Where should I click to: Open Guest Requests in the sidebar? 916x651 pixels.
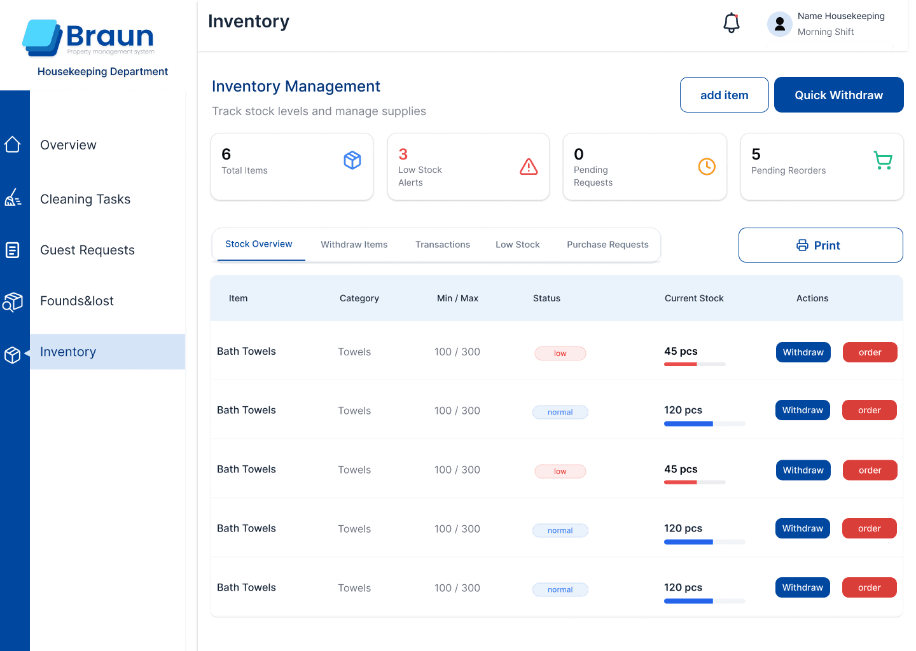point(87,250)
